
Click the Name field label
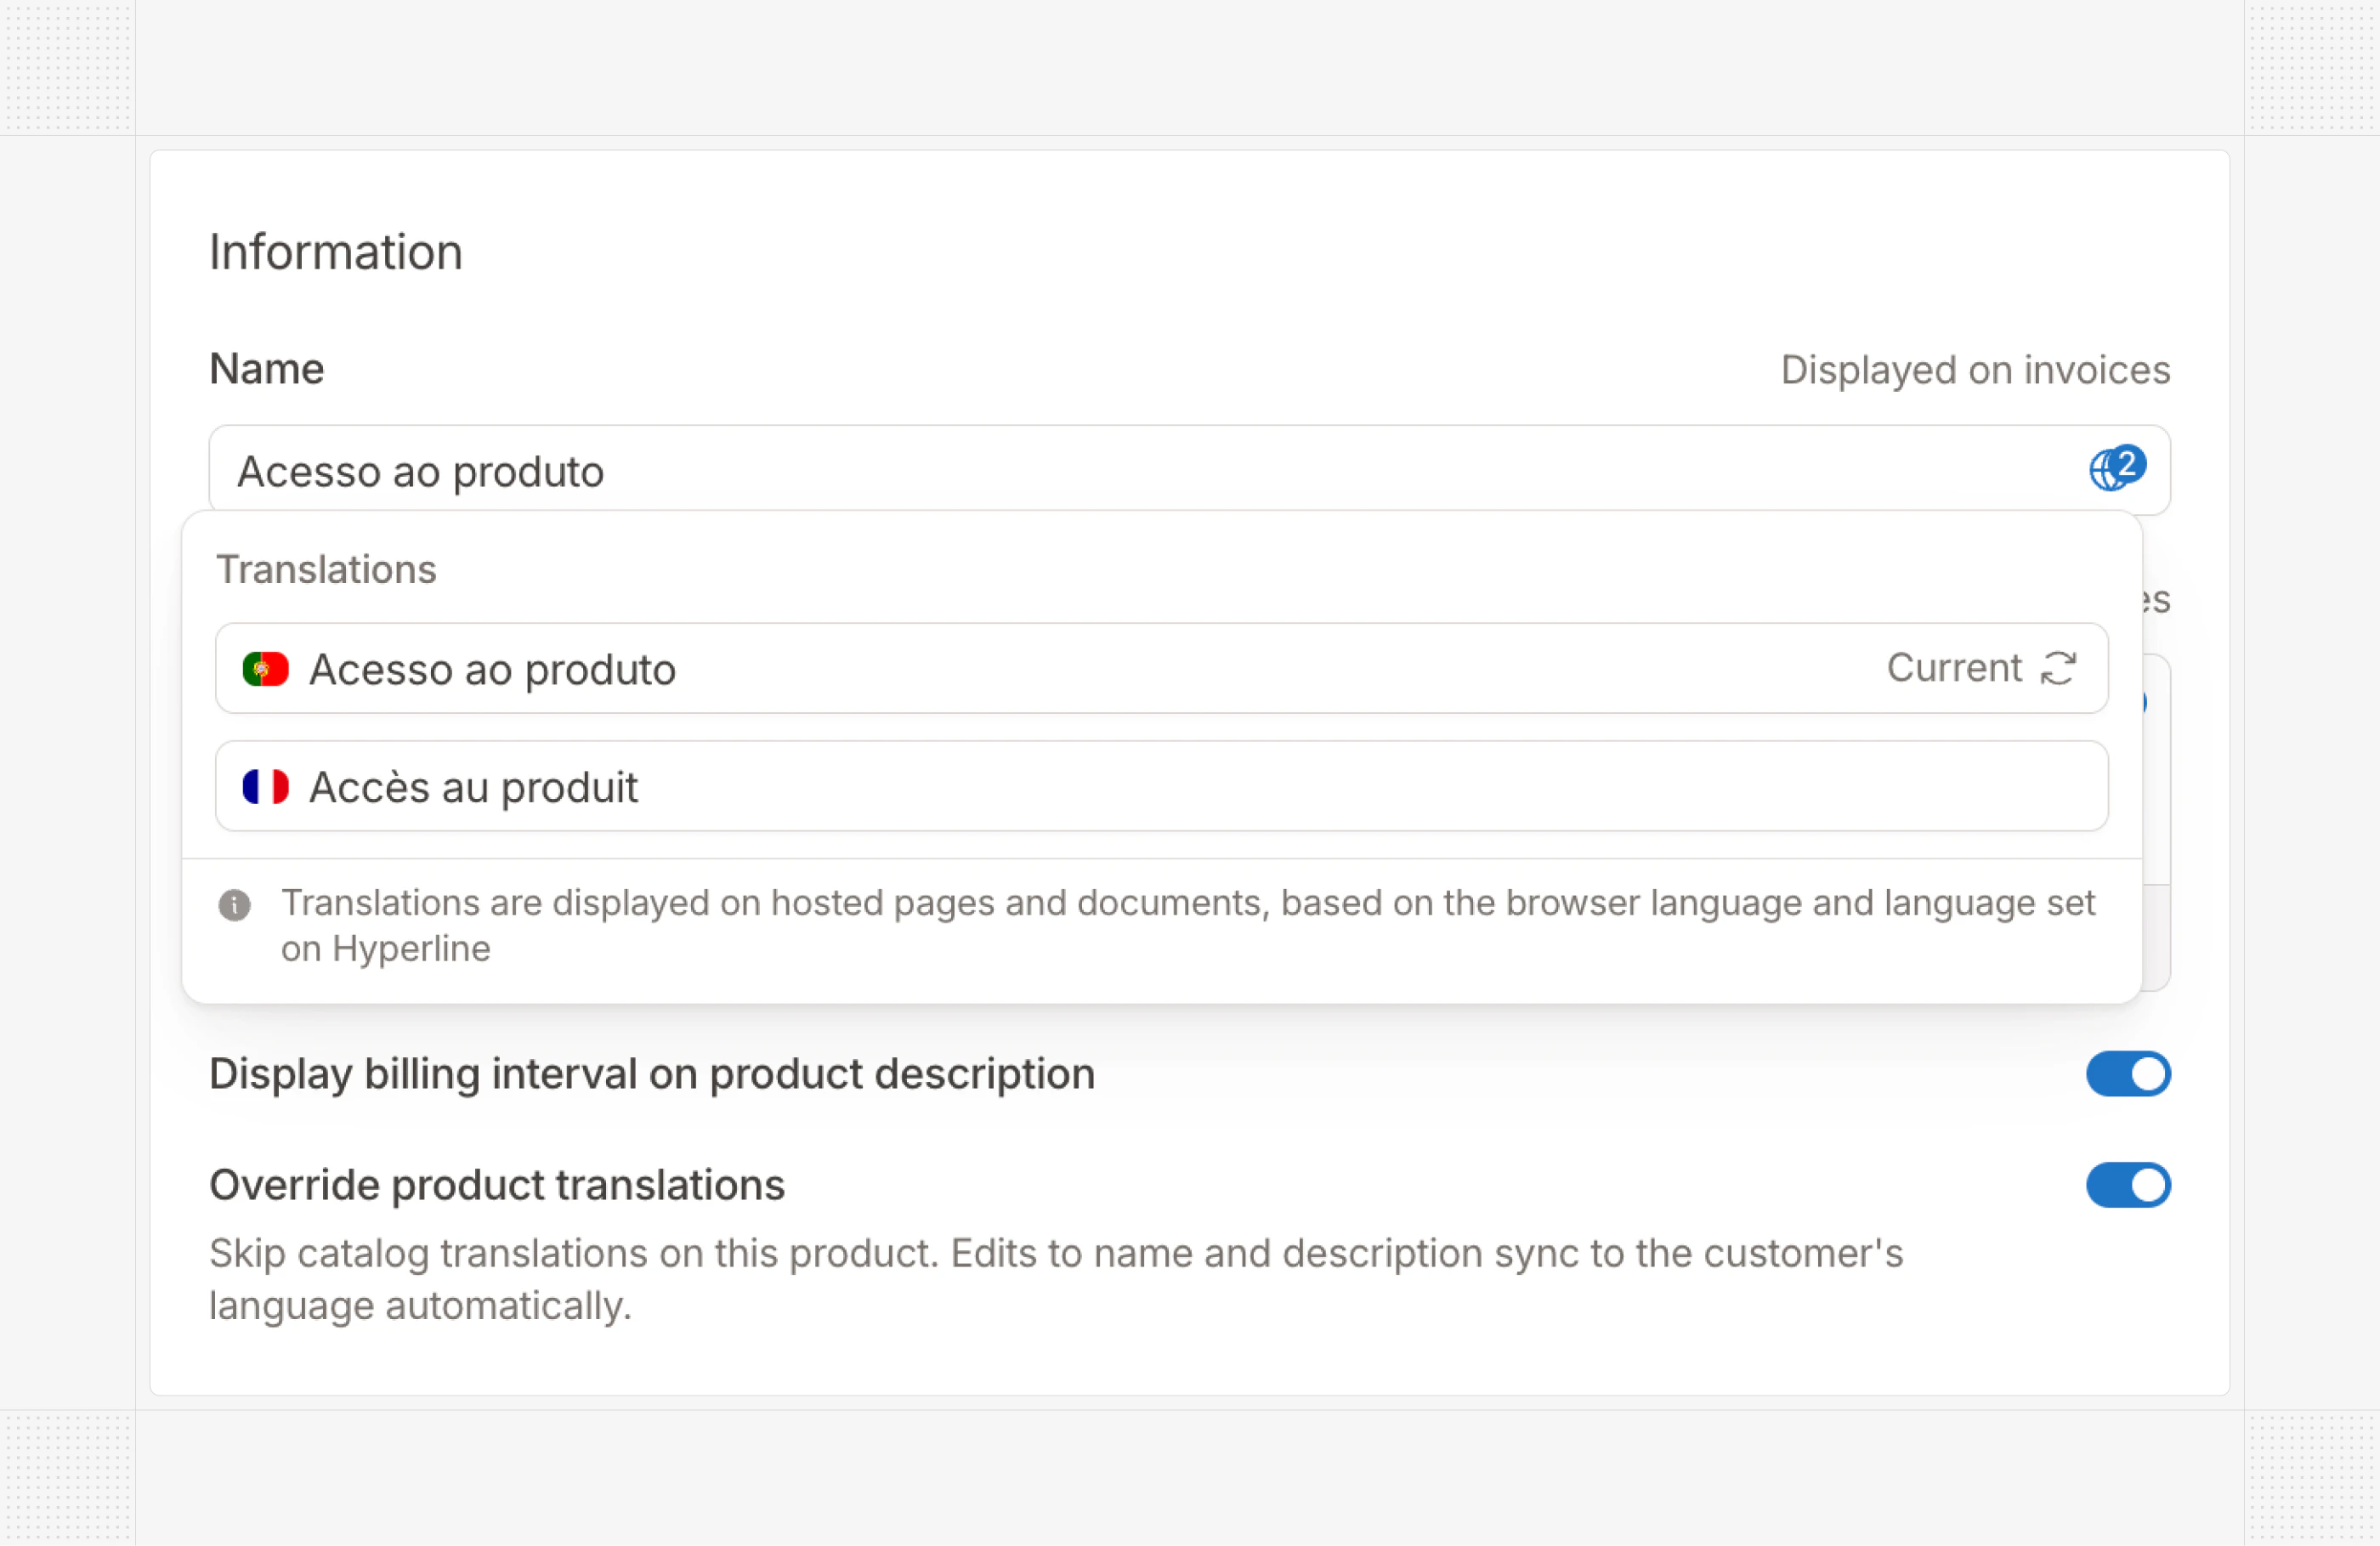[266, 369]
